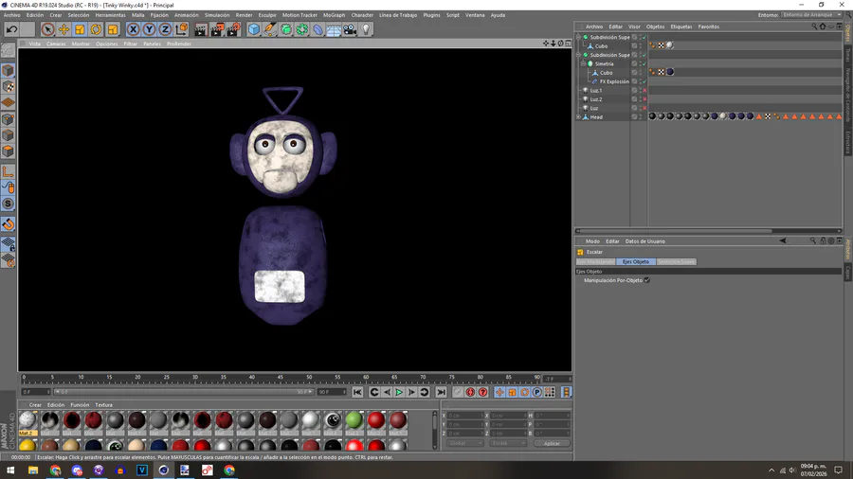Viewport: 853px width, 479px height.
Task: Open the Floor environment objects icon
Action: pyautogui.click(x=334, y=29)
